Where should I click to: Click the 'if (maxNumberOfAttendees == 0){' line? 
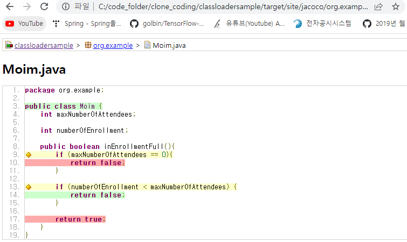click(114, 154)
